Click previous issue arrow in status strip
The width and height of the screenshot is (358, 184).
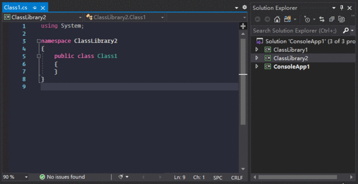pos(143,177)
